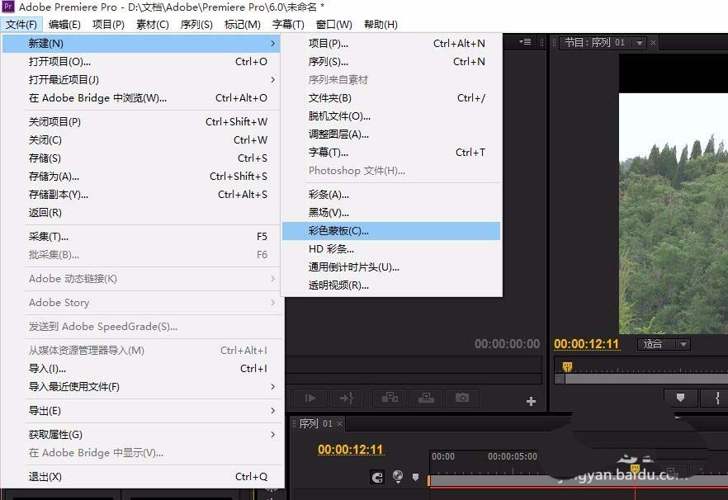Open the 项目(P) menu in menu bar

coord(108,25)
